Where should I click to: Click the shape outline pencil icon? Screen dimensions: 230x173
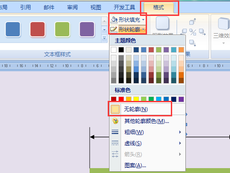(x=113, y=30)
